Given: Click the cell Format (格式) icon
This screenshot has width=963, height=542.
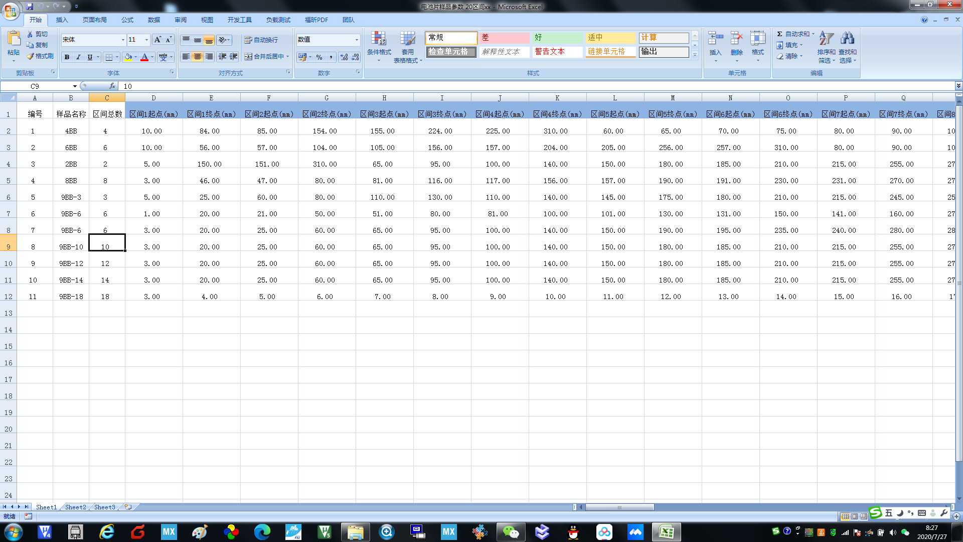Looking at the screenshot, I should pyautogui.click(x=757, y=39).
